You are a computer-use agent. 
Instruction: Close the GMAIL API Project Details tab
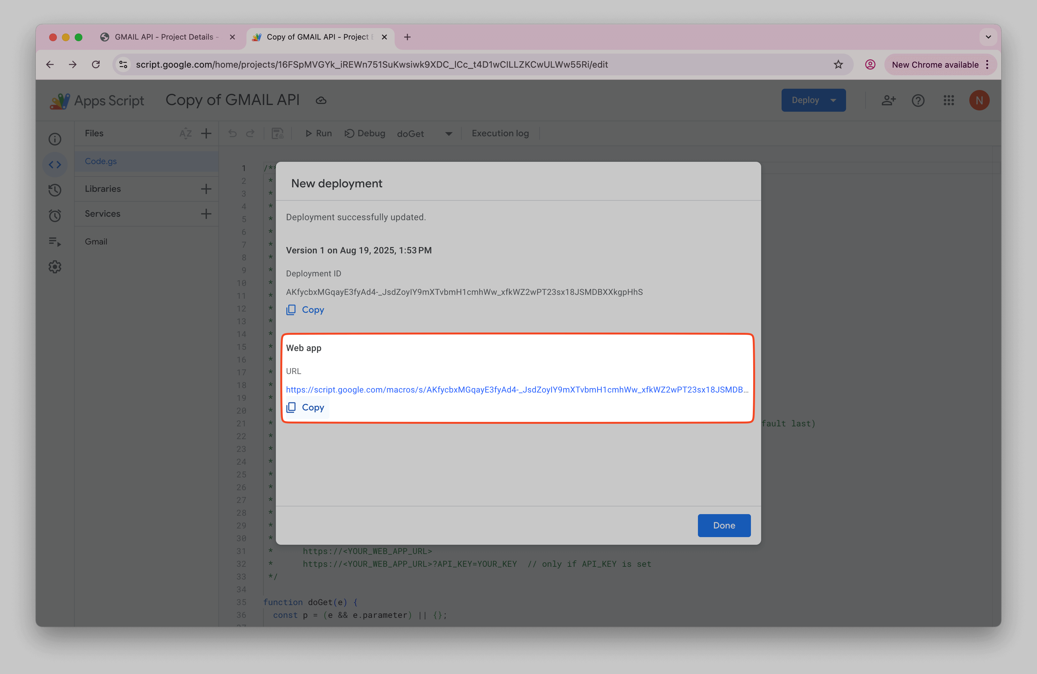click(x=232, y=37)
